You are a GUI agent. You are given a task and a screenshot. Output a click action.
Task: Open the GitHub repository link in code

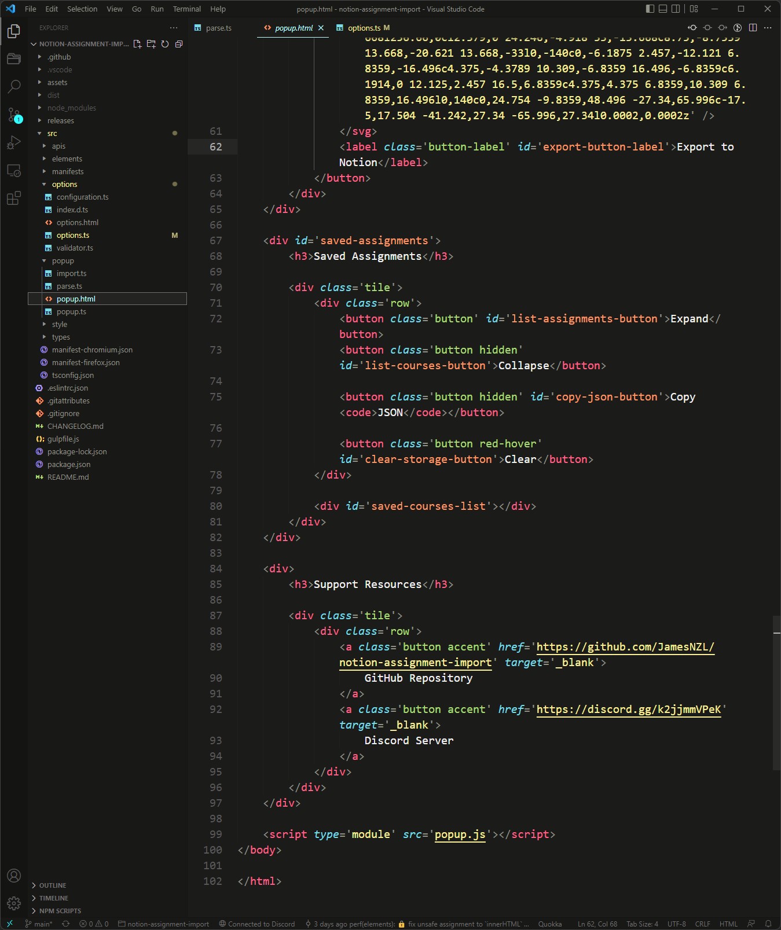(625, 647)
